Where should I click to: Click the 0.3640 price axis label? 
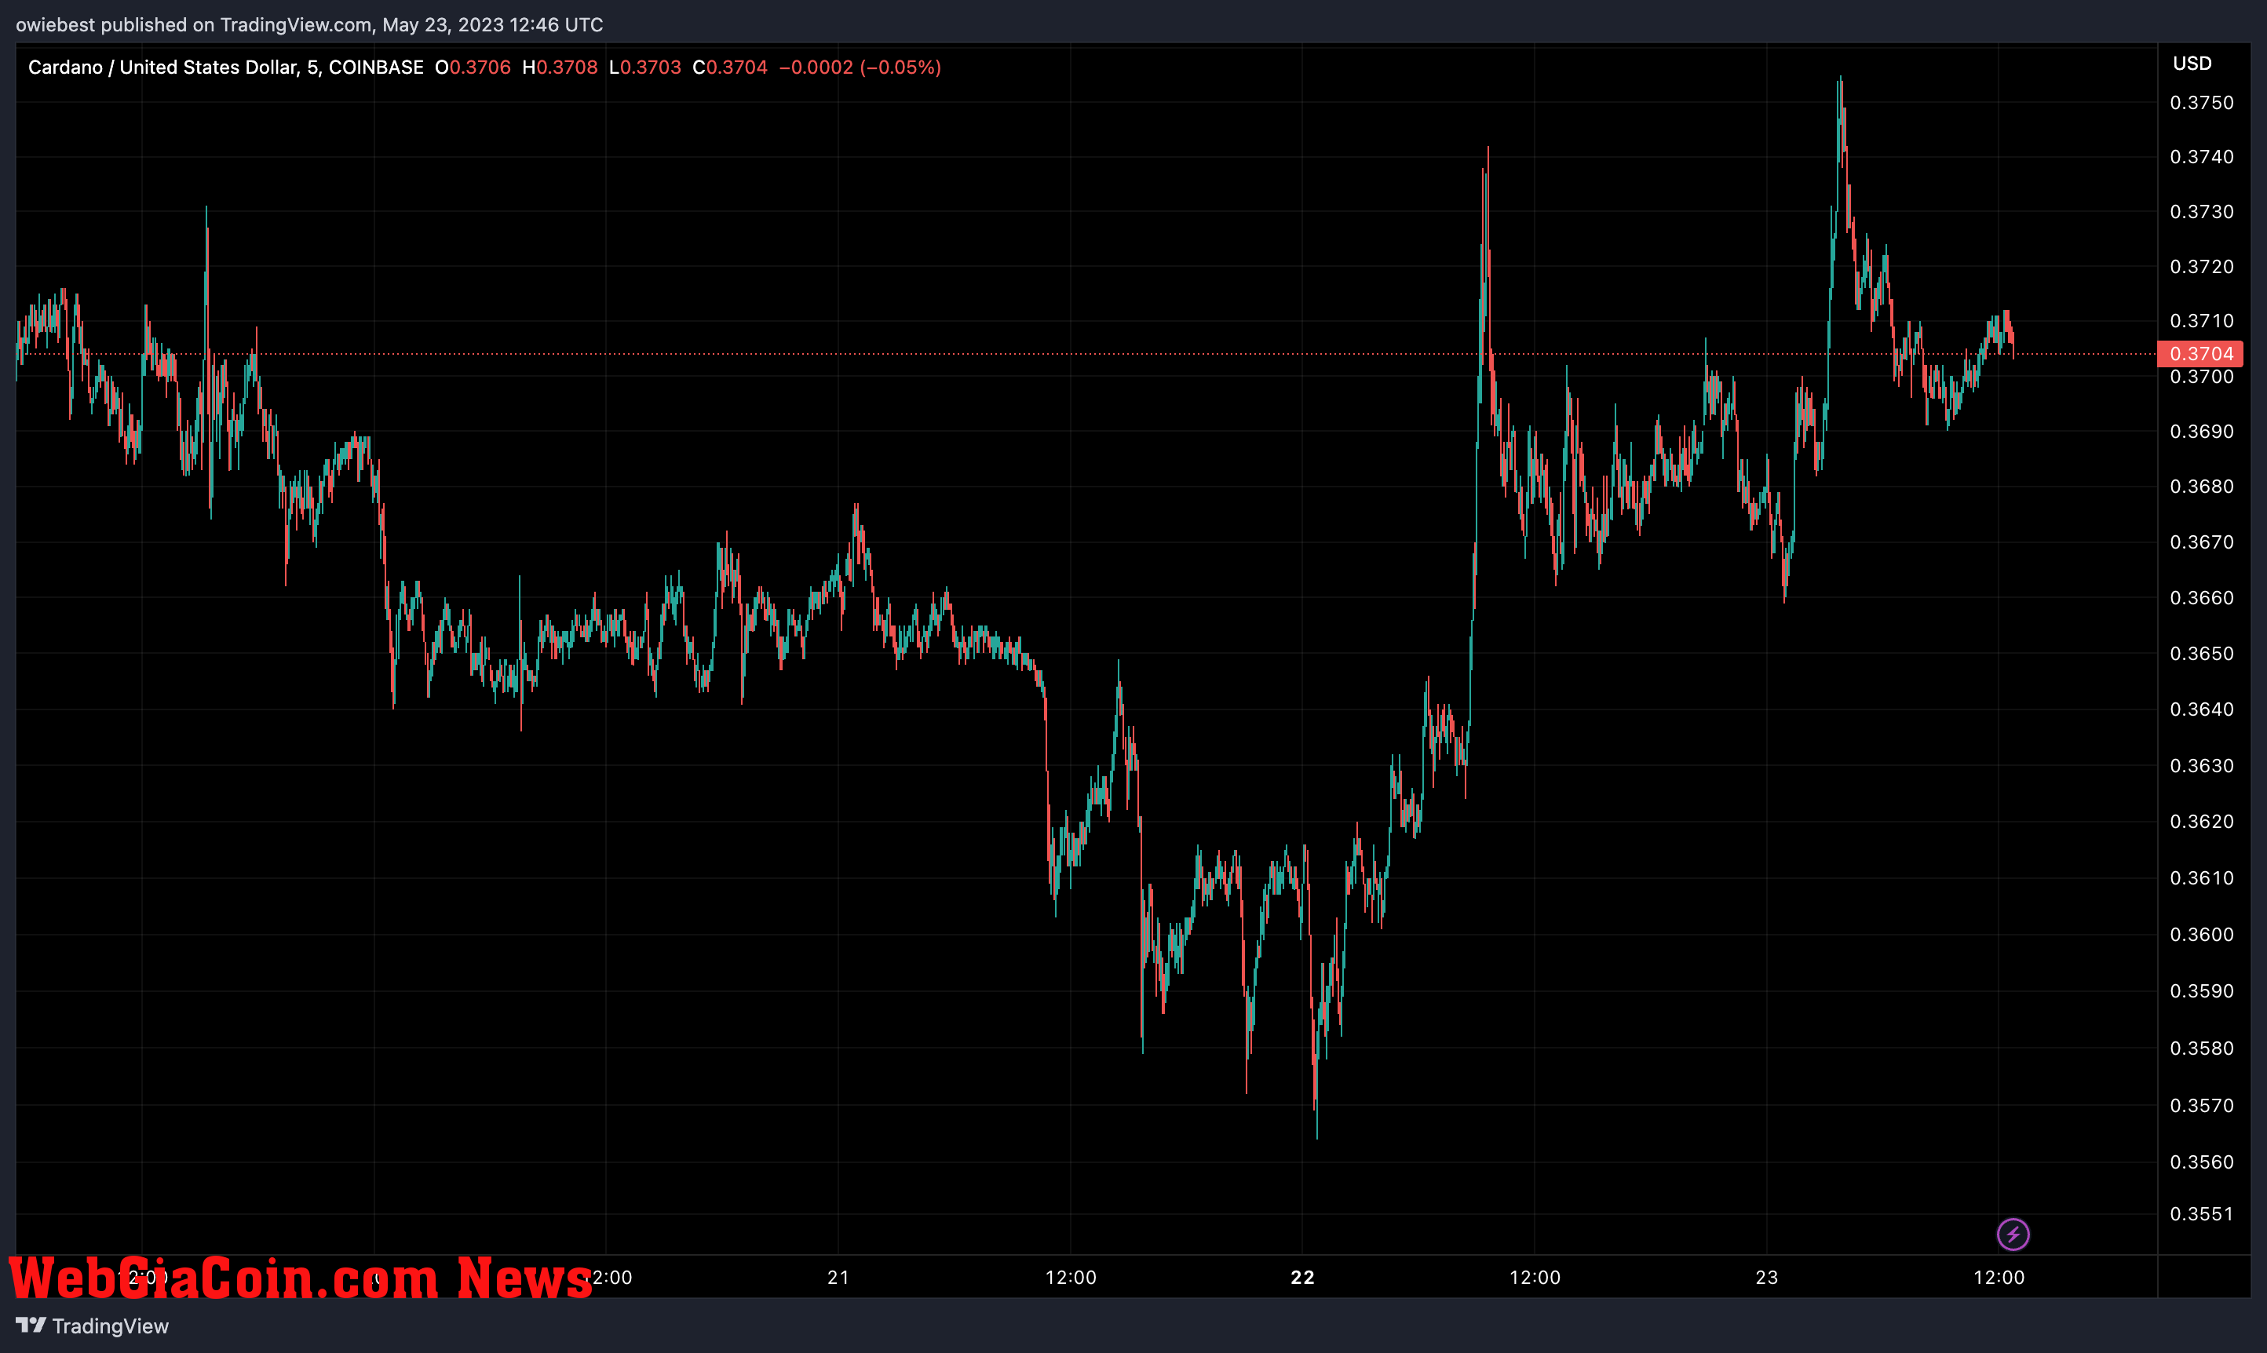(x=2201, y=709)
